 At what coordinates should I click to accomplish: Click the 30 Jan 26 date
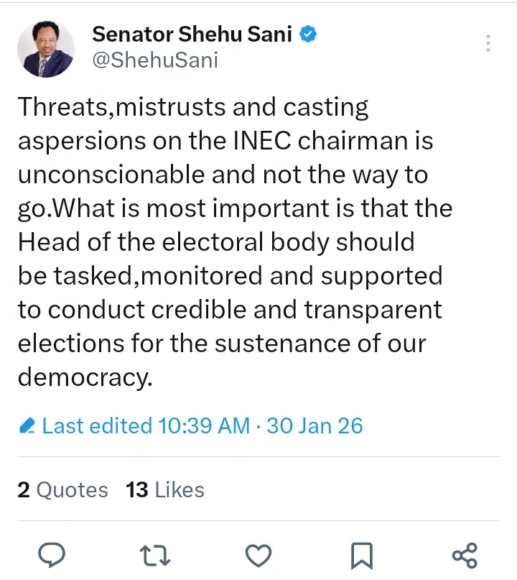pos(315,426)
